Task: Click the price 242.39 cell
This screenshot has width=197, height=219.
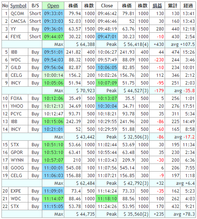Action: pos(73,122)
